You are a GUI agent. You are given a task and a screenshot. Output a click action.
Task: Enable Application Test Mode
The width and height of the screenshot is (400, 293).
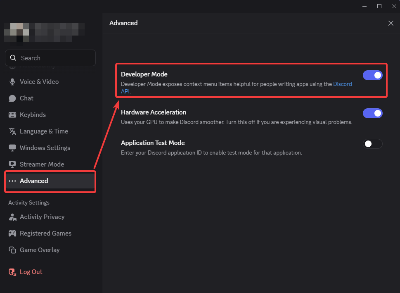372,144
